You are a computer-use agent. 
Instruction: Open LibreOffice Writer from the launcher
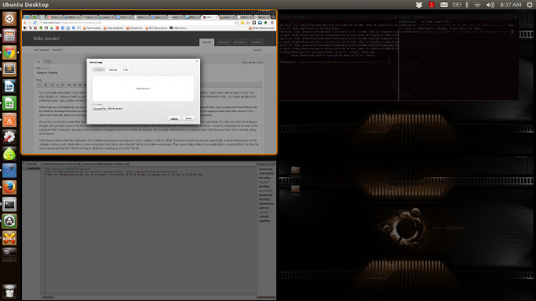[x=9, y=86]
